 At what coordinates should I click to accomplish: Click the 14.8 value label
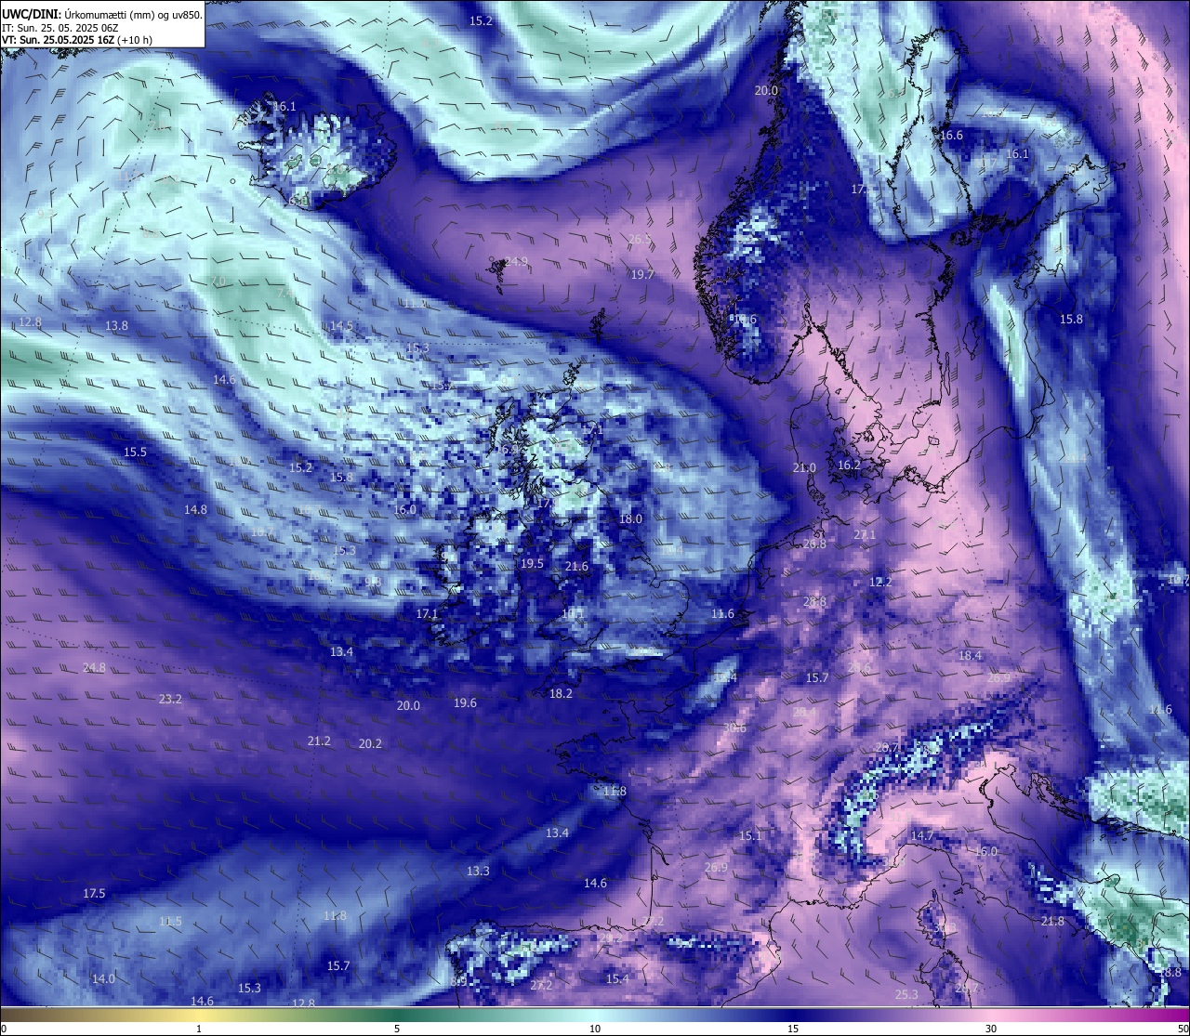(195, 509)
